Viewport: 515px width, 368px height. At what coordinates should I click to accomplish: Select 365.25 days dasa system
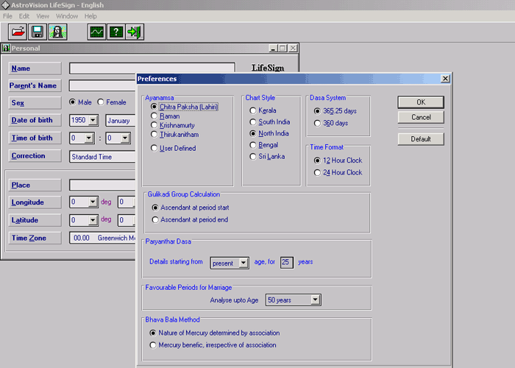pos(335,111)
